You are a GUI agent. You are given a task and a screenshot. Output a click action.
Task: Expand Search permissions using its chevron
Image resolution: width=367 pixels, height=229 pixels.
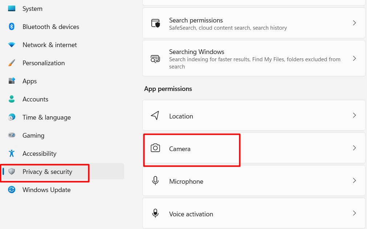pos(354,23)
